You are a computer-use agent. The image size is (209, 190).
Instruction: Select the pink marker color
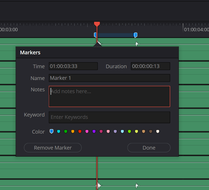pos(87,131)
